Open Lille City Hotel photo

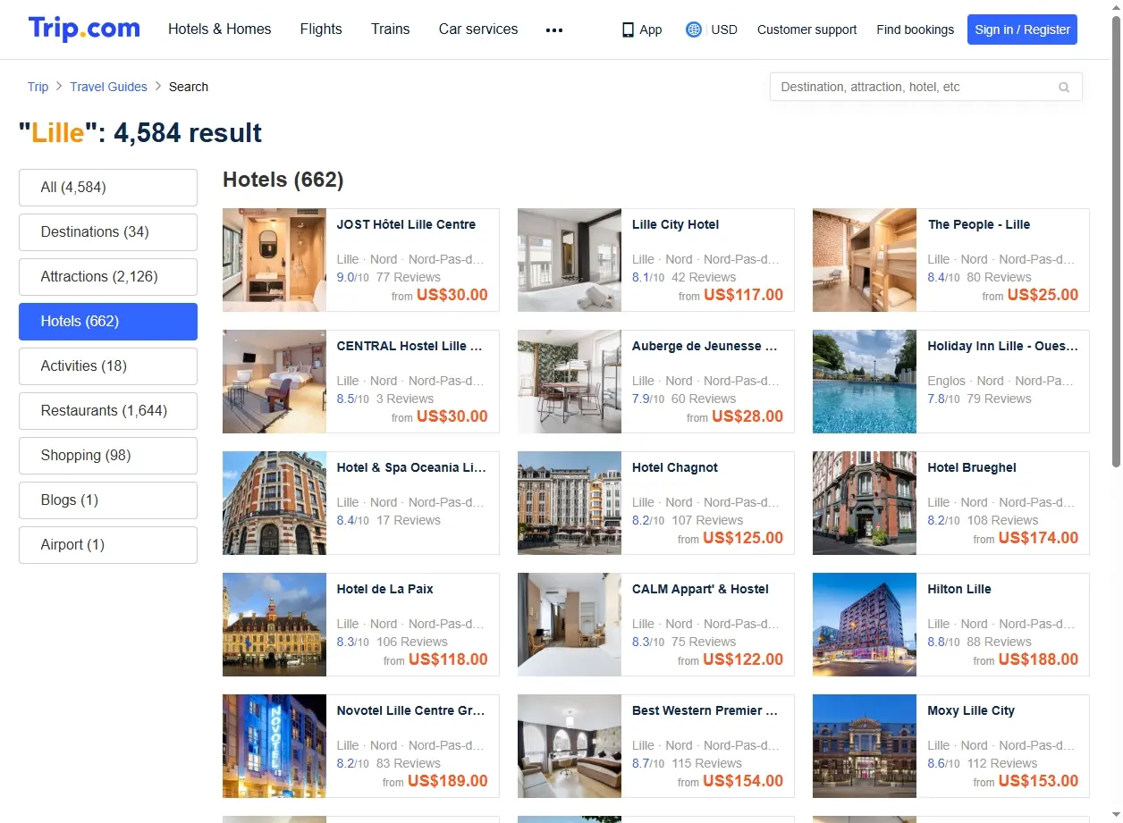tap(570, 260)
